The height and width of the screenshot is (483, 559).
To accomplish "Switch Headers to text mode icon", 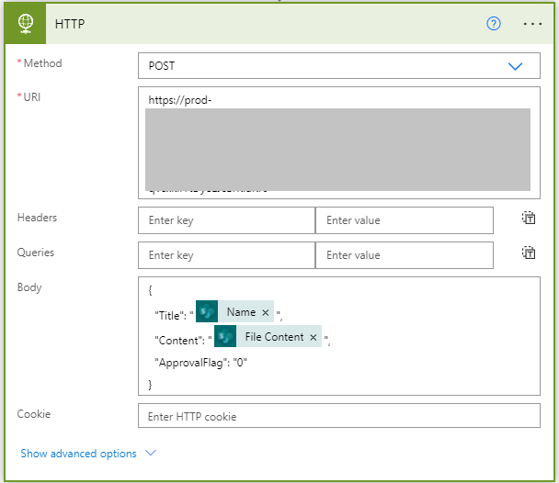I will 529,218.
